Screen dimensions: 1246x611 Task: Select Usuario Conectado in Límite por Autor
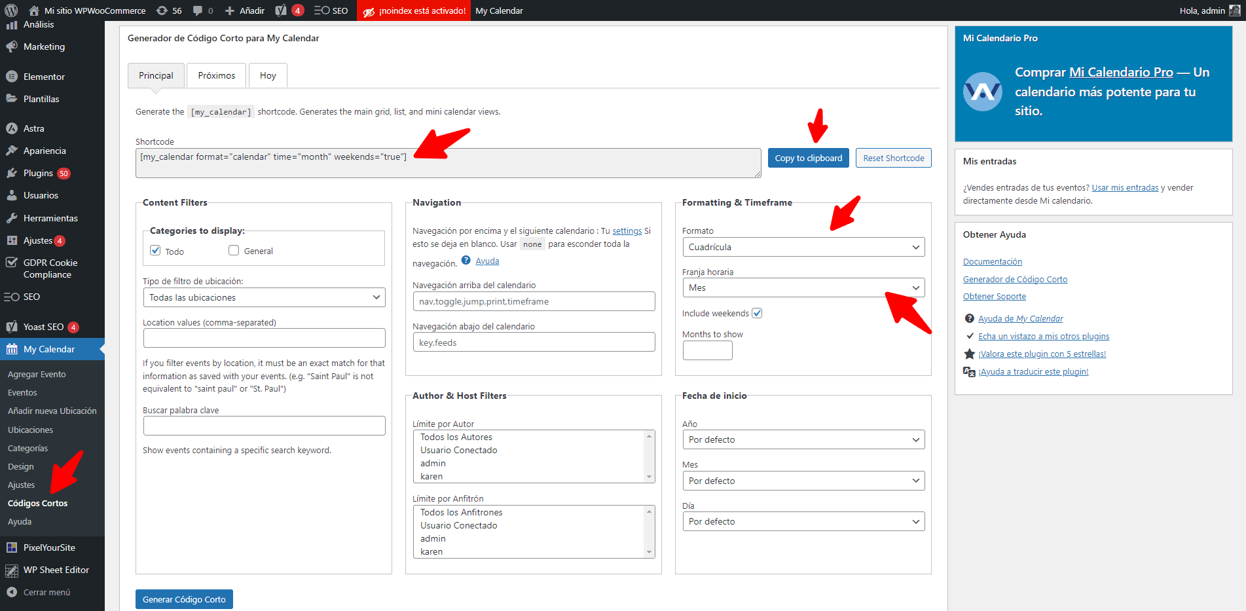pyautogui.click(x=458, y=451)
